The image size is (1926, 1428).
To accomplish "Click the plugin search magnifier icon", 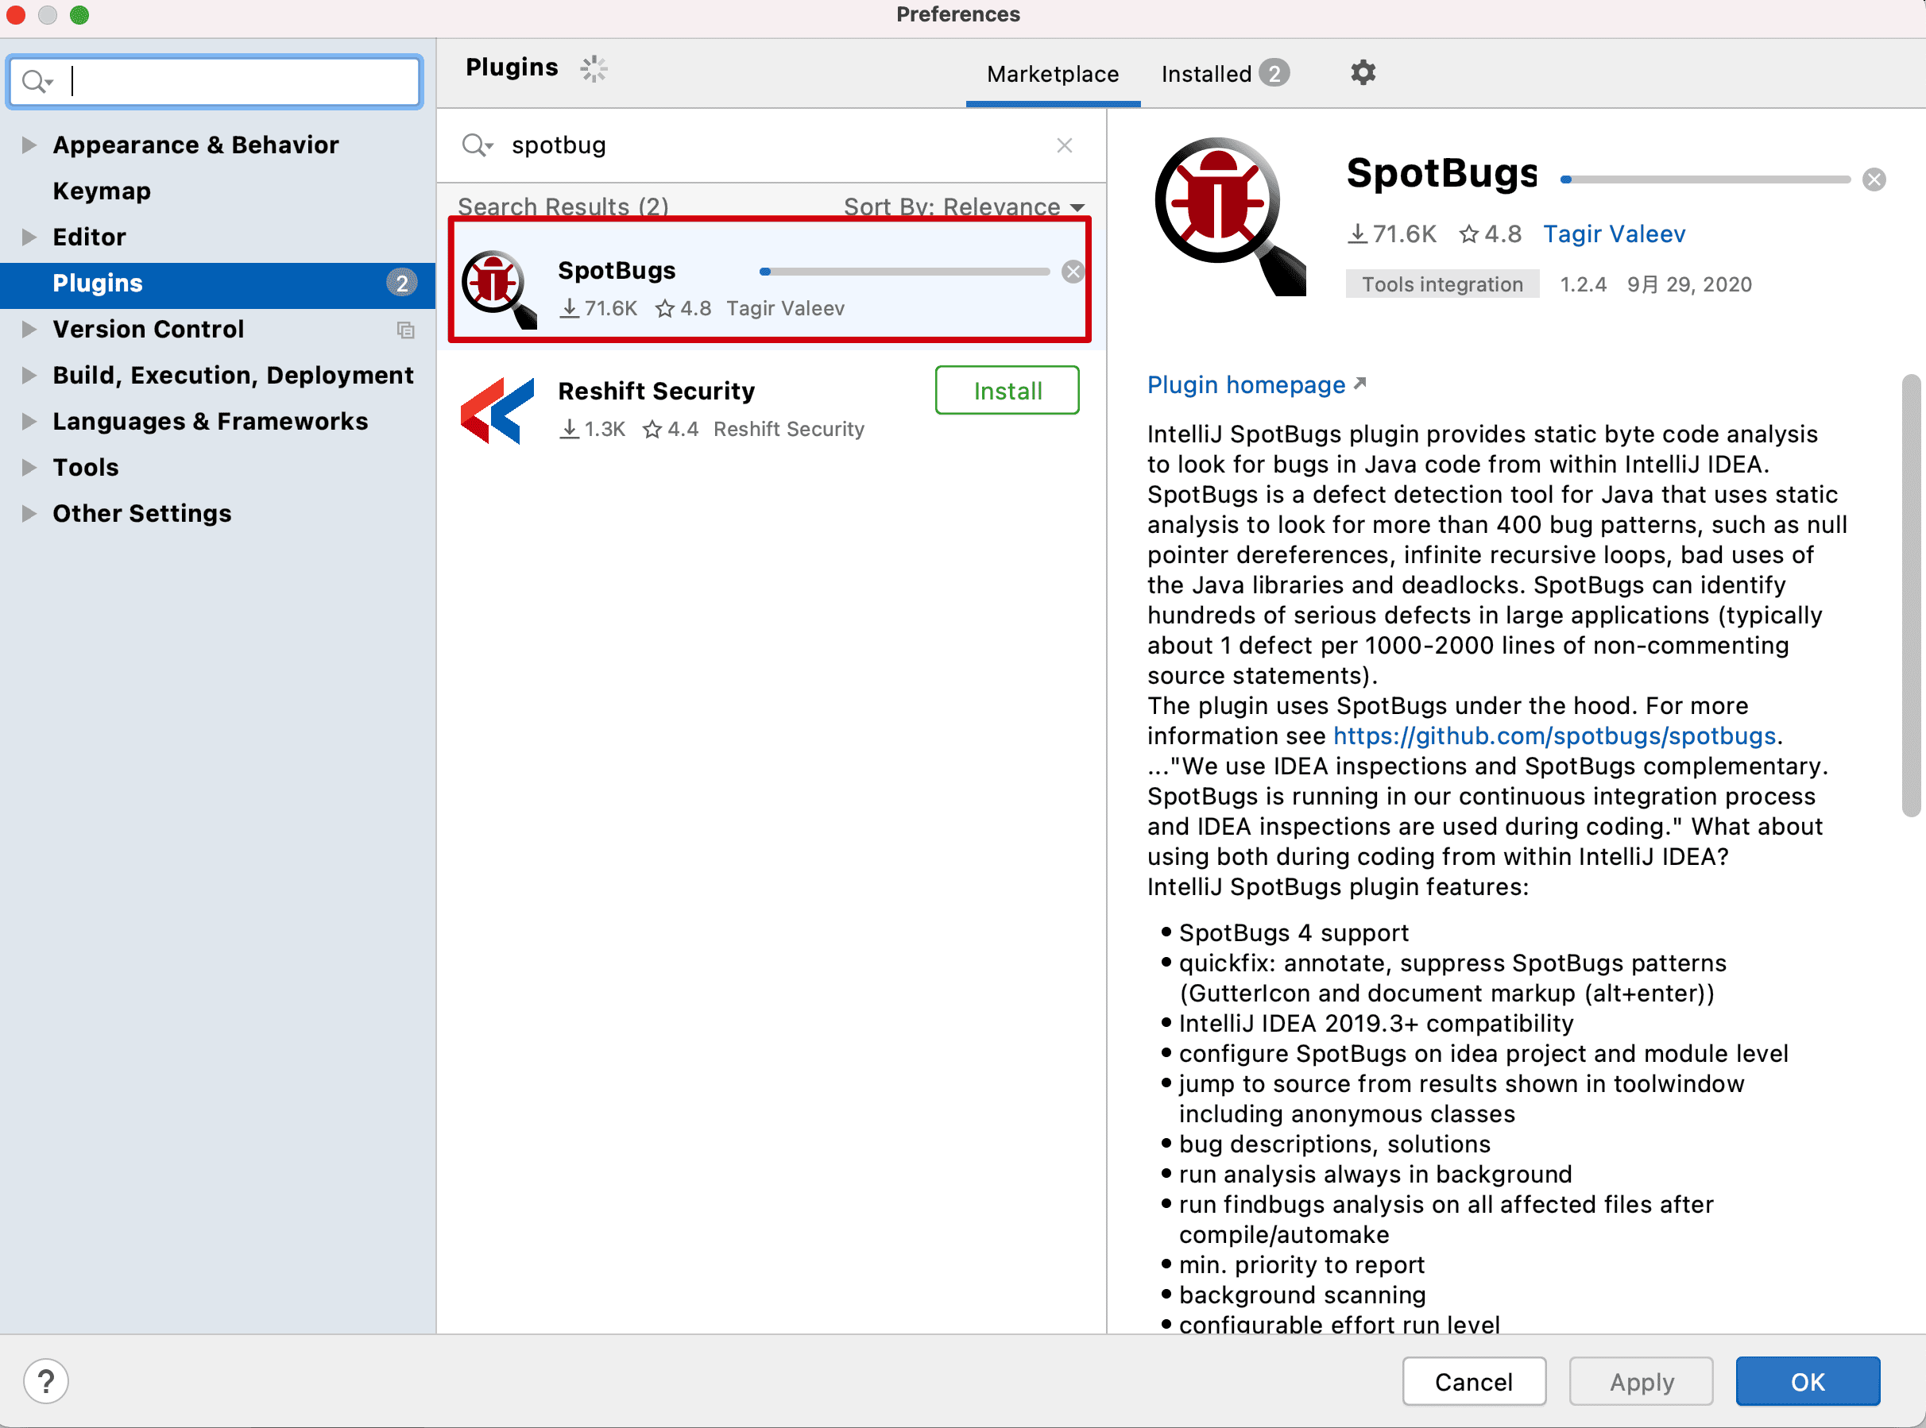I will tap(476, 145).
